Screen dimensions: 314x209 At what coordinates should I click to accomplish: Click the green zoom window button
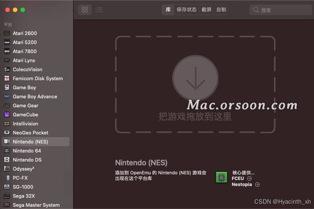(23, 10)
